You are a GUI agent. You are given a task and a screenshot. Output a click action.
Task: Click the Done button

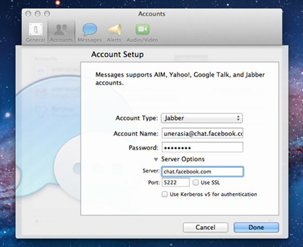tap(256, 227)
